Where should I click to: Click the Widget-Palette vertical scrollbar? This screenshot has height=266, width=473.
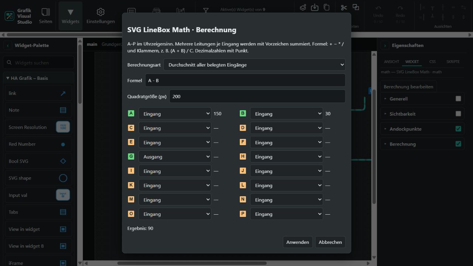(80, 74)
